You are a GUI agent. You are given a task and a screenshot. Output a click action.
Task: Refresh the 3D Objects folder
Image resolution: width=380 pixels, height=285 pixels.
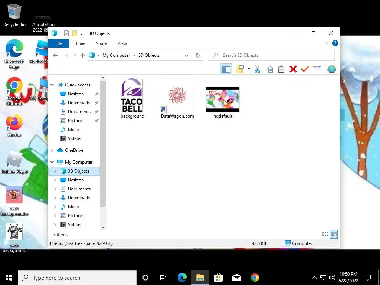[198, 55]
